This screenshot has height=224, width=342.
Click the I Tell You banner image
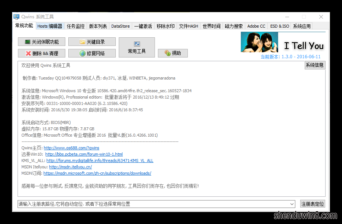pos(283,42)
